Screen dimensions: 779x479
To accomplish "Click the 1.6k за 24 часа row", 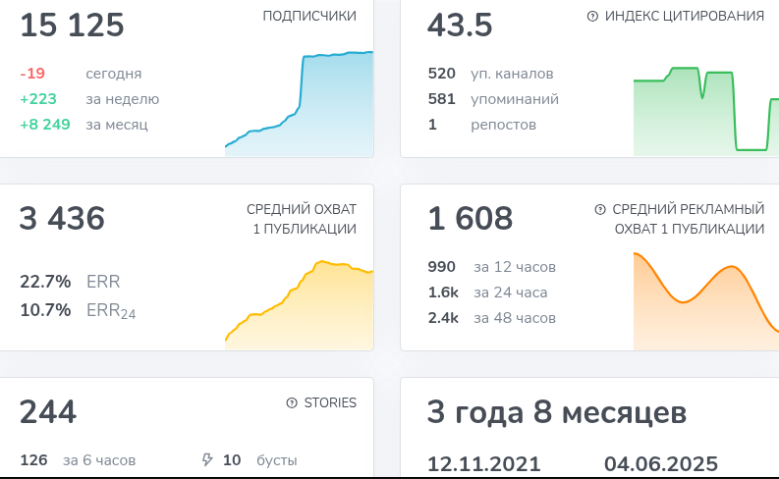I will tap(487, 293).
